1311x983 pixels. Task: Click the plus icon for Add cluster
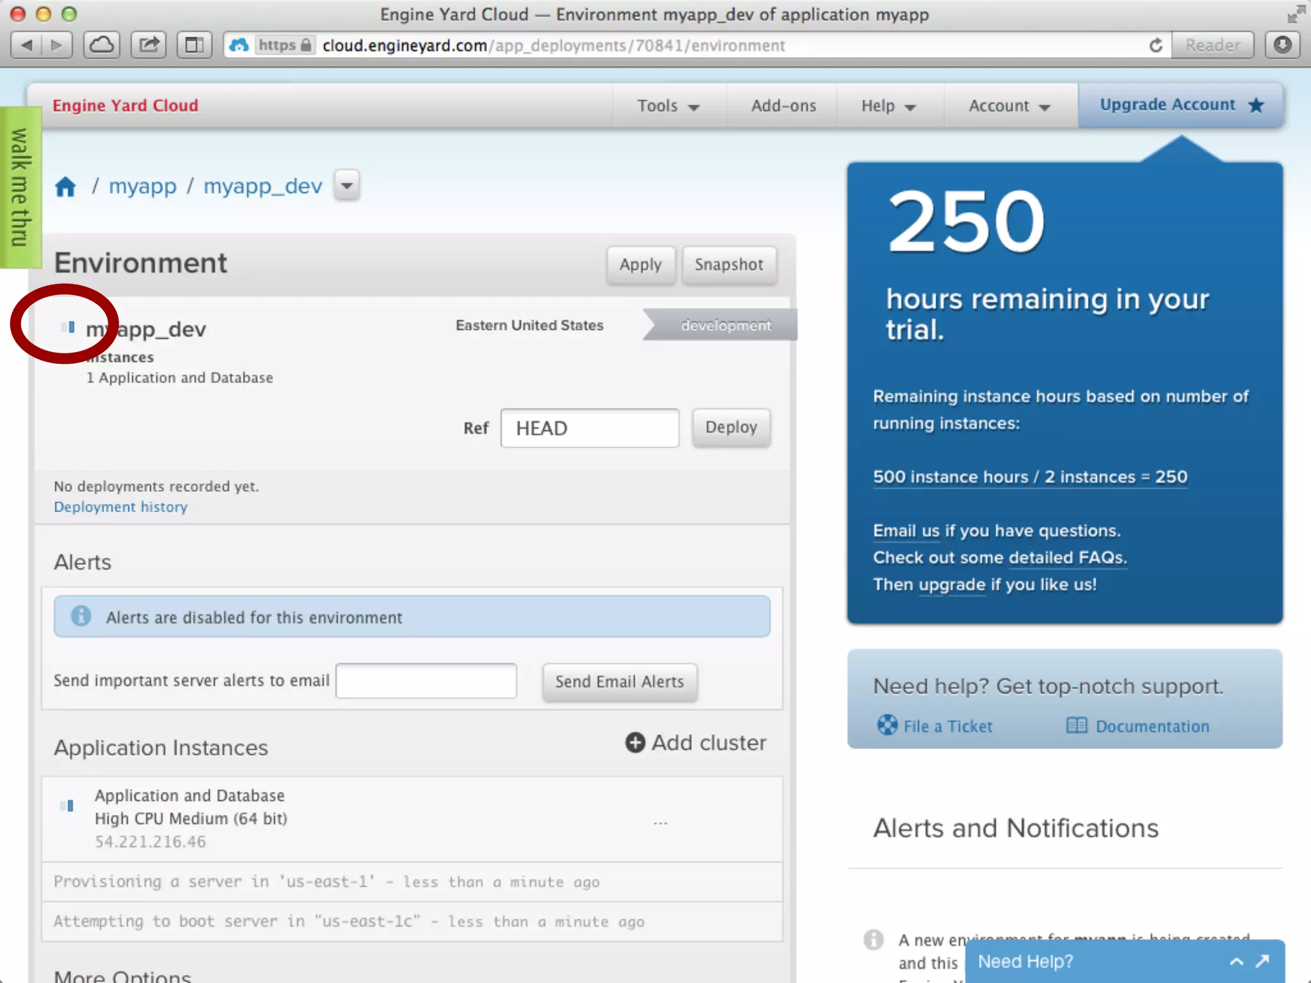[634, 742]
